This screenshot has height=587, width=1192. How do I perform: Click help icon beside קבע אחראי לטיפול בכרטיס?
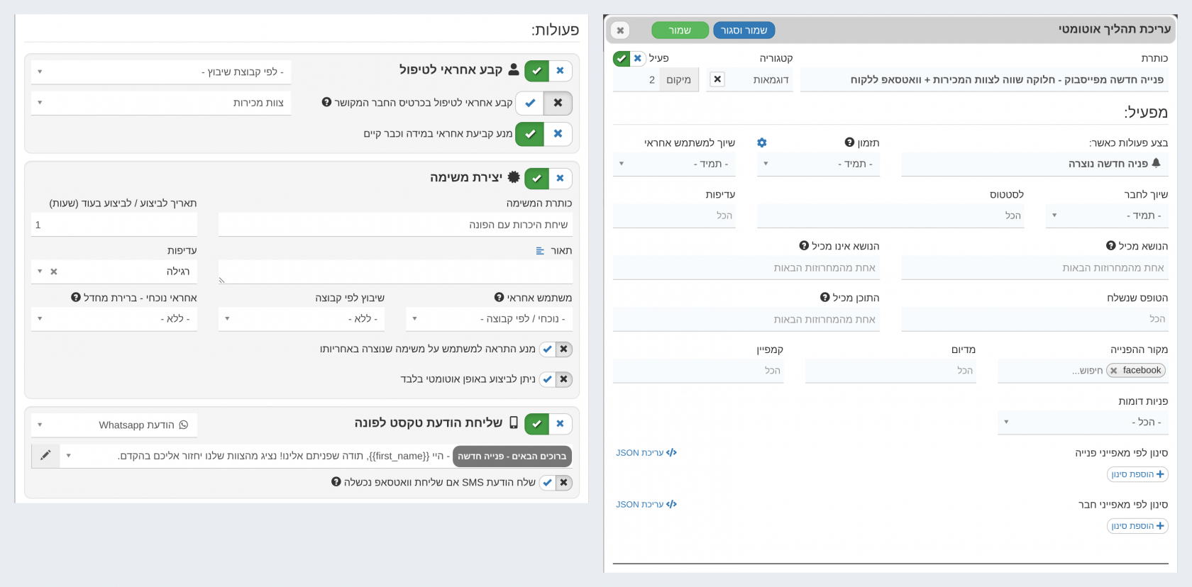pos(326,102)
